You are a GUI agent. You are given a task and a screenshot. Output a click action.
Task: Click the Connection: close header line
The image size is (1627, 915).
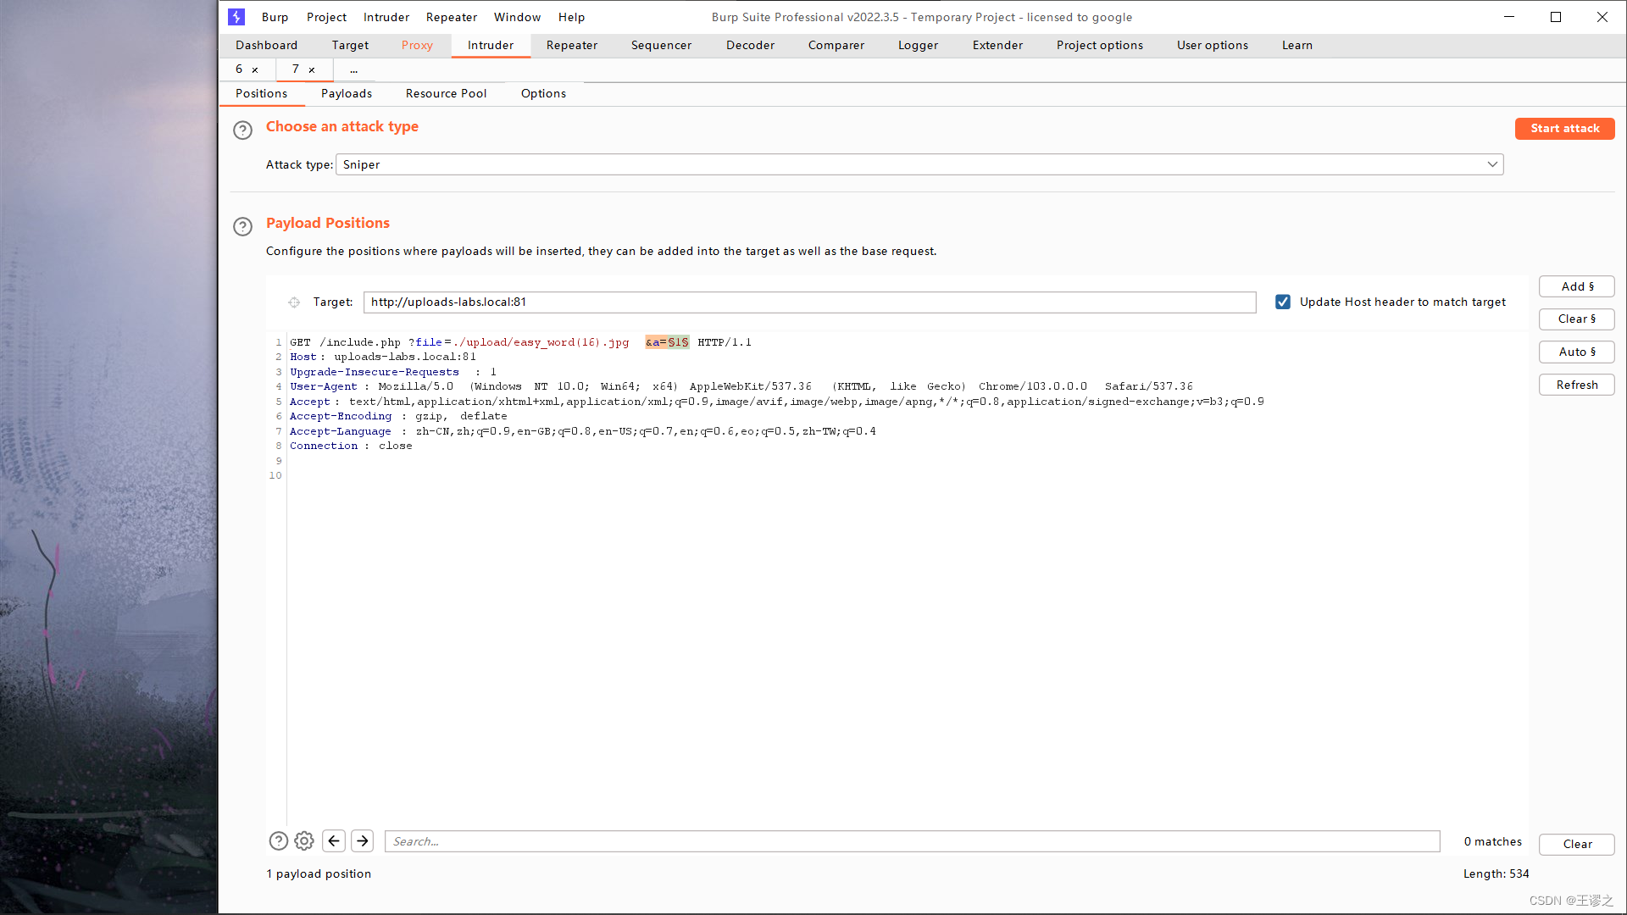351,446
